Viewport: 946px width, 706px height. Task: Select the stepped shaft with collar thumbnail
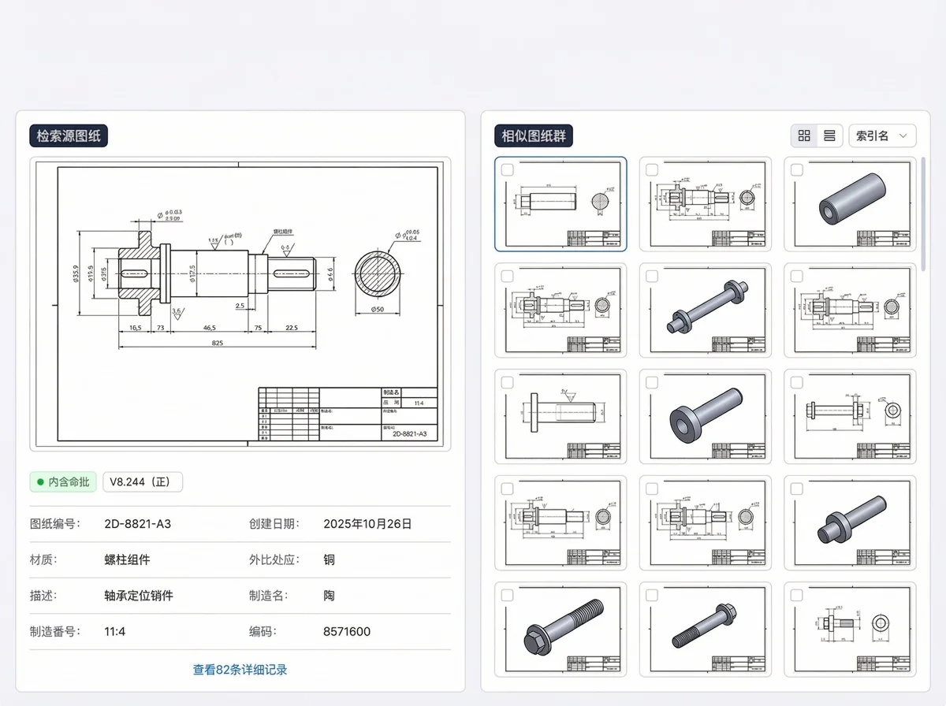pos(850,524)
